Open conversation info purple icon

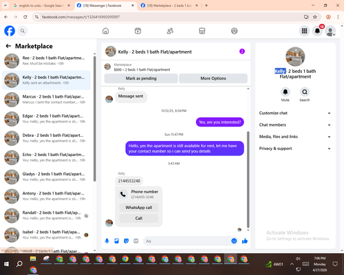click(242, 52)
